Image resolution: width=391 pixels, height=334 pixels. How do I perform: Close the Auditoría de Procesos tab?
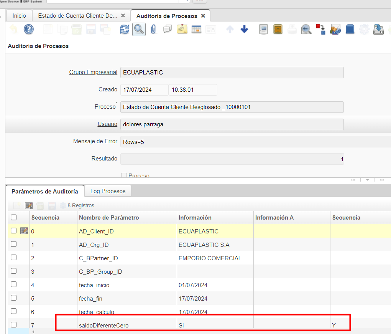pyautogui.click(x=203, y=16)
